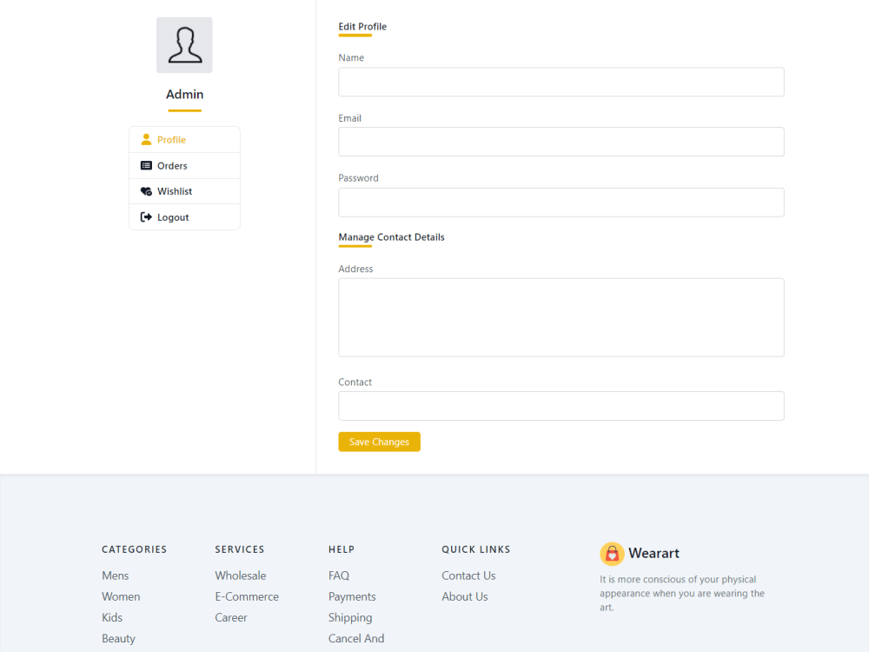This screenshot has width=869, height=652.
Task: Click the Wearart brand name
Action: coord(654,553)
